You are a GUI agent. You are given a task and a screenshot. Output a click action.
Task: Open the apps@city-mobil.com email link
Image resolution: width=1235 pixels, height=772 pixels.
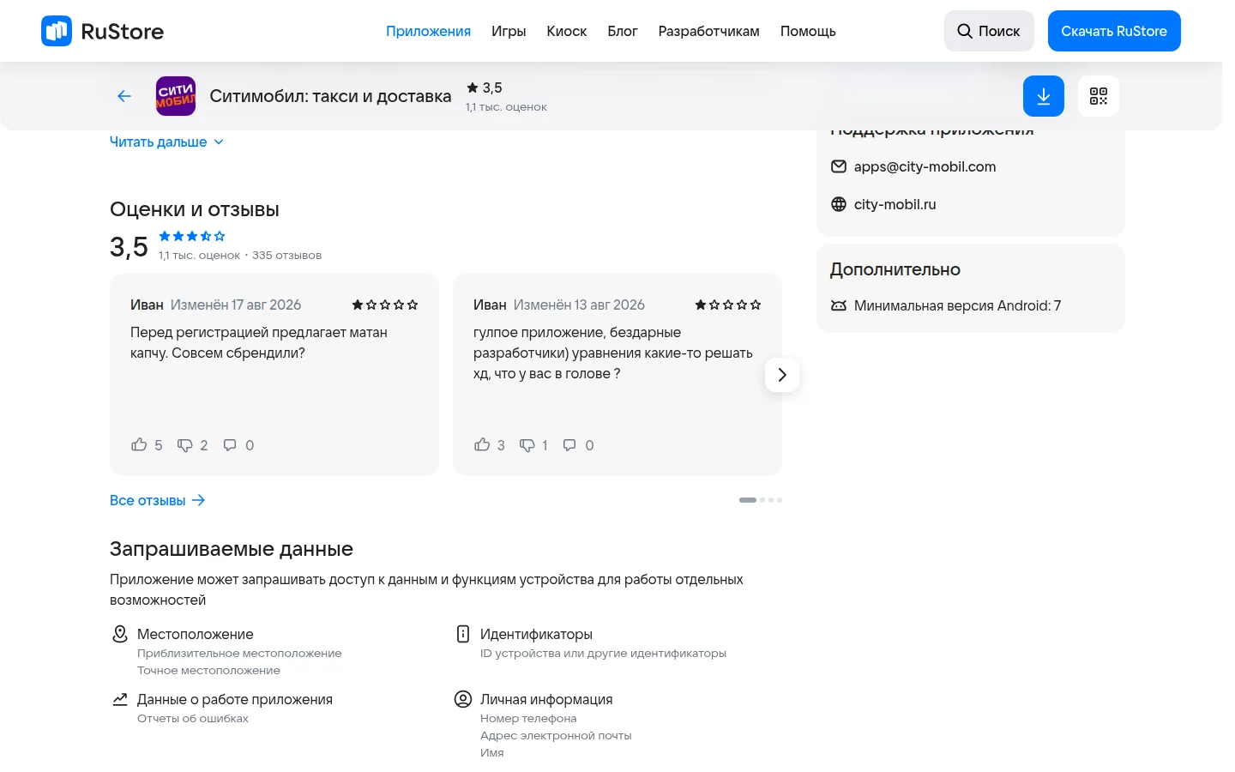tap(925, 166)
